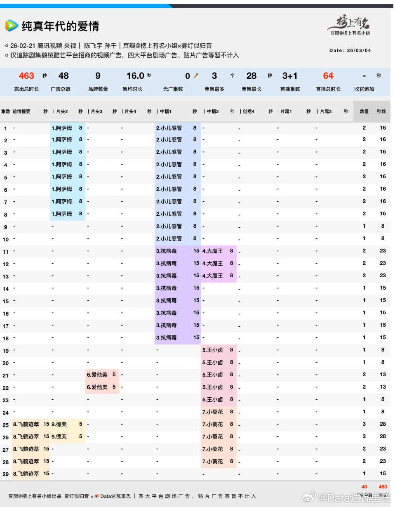Click the 秒数 column header at far right
Screen dimensions: 395x507
pos(381,111)
